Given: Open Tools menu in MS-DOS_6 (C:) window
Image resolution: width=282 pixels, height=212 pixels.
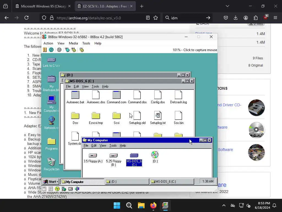Looking at the screenshot, I should pos(95,86).
